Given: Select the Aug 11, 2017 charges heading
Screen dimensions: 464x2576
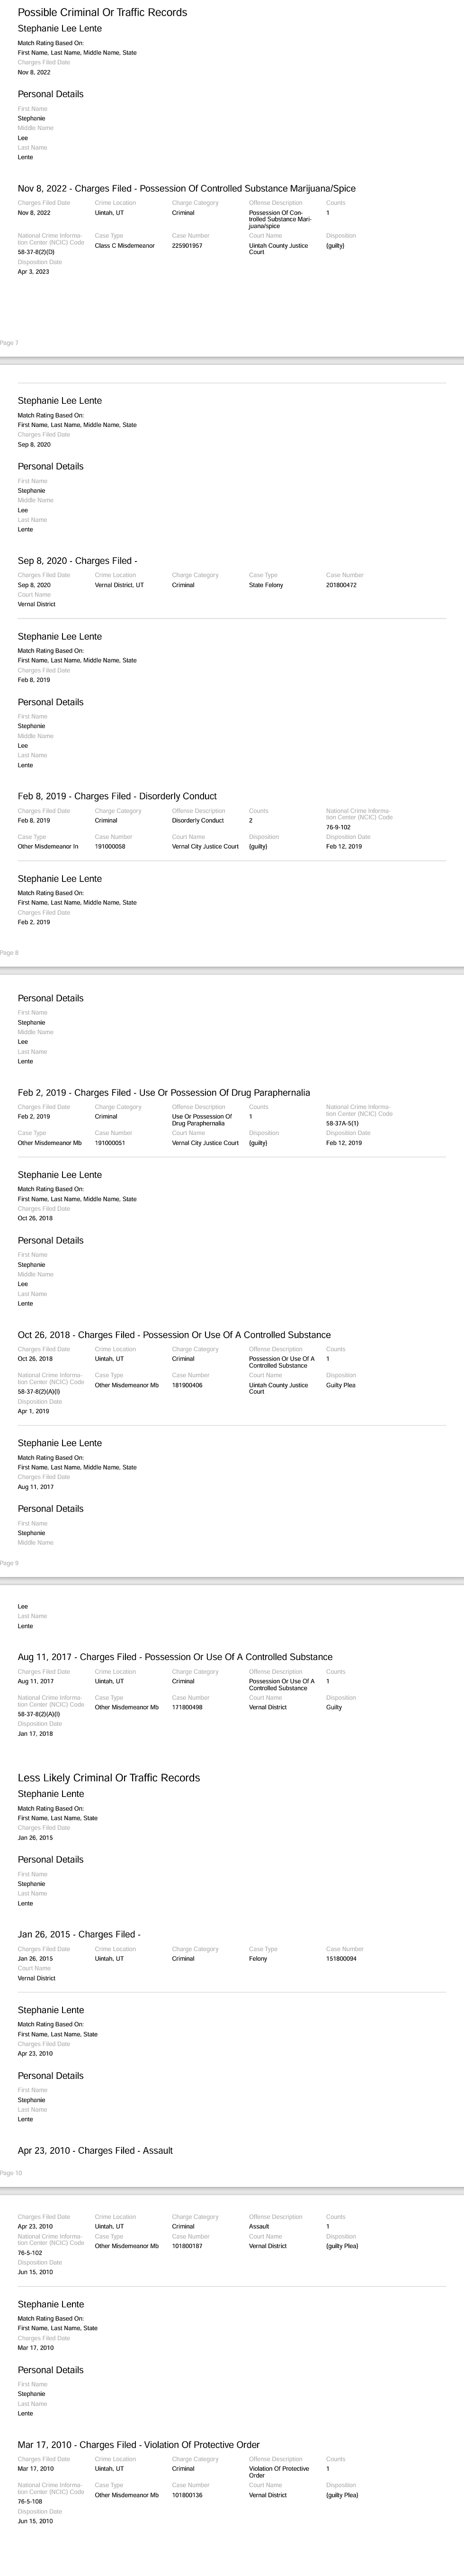Looking at the screenshot, I should pyautogui.click(x=175, y=1657).
